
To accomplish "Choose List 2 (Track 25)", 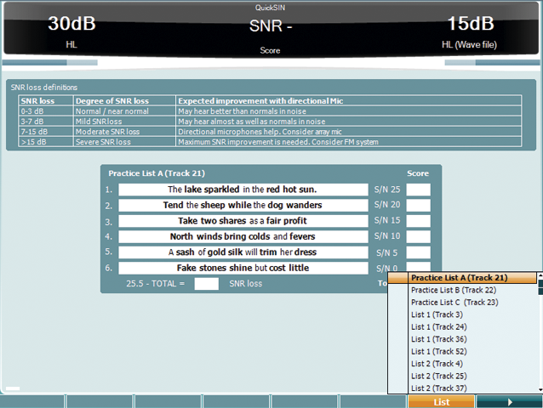I will 439,376.
